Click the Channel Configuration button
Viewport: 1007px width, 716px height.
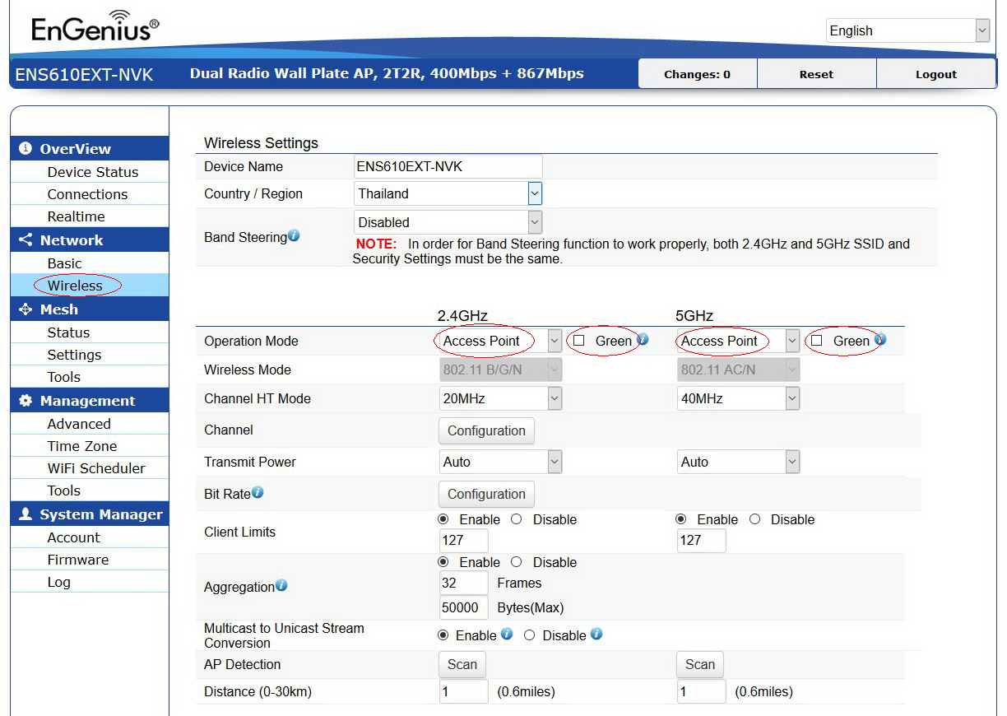click(486, 430)
